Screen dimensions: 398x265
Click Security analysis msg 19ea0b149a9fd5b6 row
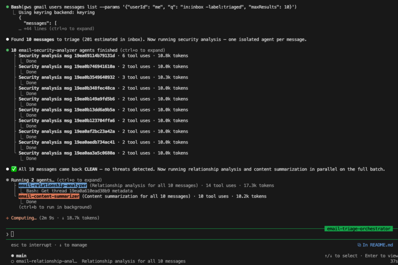pyautogui.click(x=103, y=99)
